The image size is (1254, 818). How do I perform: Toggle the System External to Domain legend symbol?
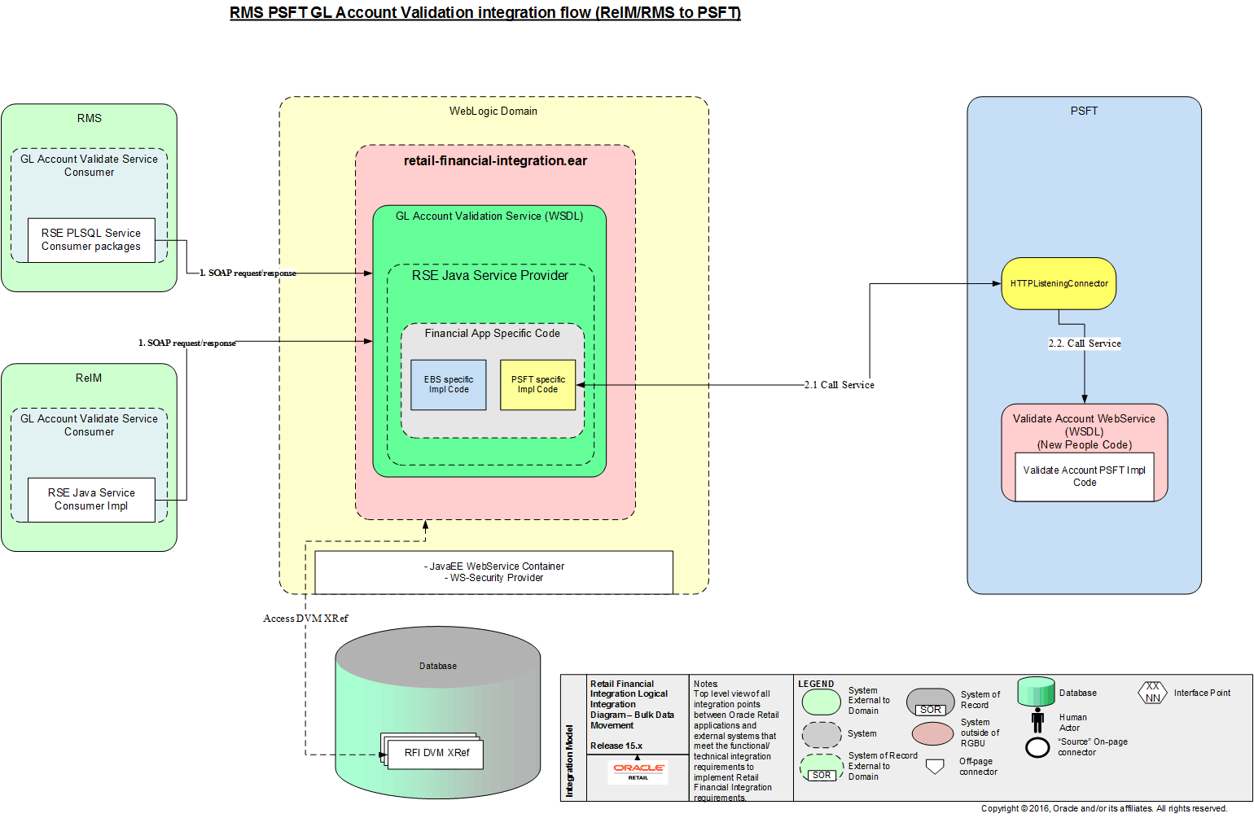[821, 701]
